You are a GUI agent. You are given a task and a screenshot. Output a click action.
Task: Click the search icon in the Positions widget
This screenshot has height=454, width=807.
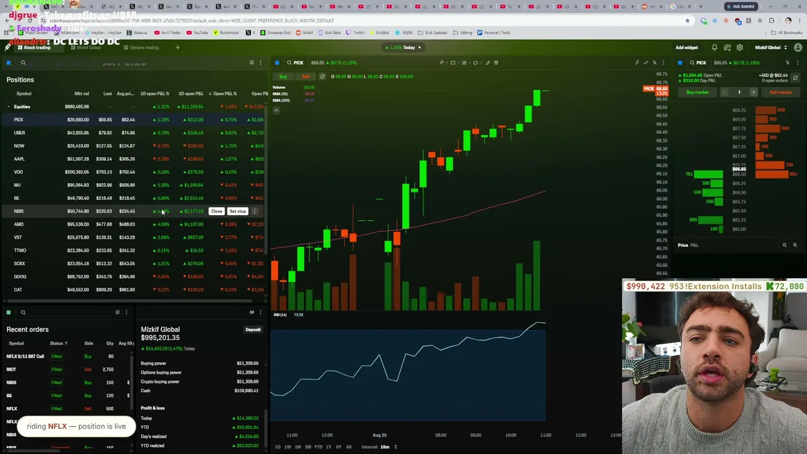23,63
